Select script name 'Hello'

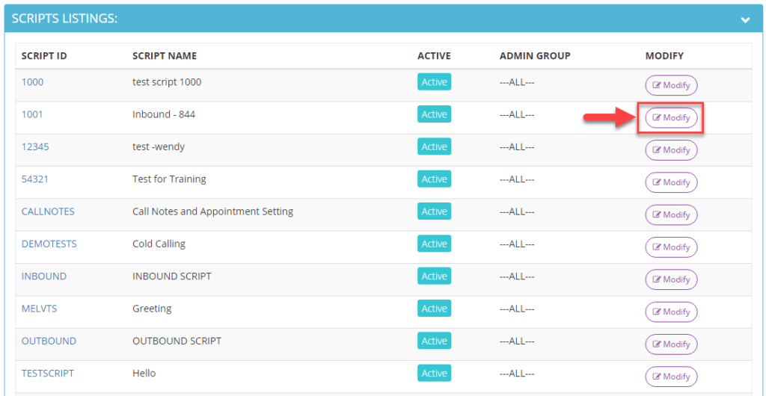point(144,374)
